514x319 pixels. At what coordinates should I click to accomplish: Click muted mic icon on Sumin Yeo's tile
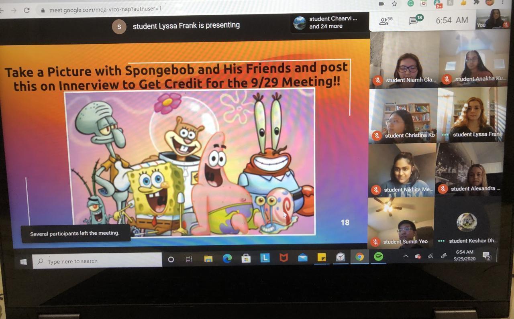[375, 242]
